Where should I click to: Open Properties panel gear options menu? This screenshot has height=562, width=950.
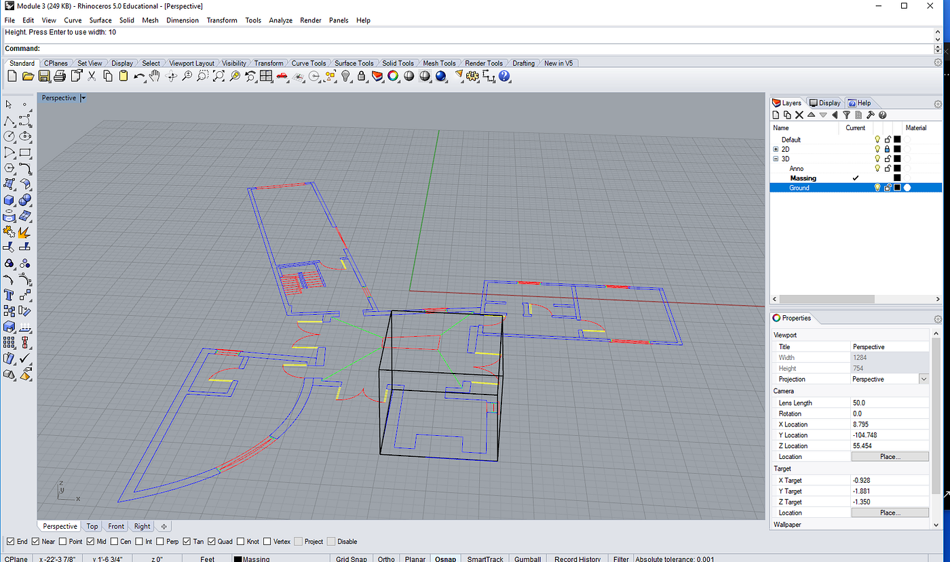pyautogui.click(x=938, y=319)
